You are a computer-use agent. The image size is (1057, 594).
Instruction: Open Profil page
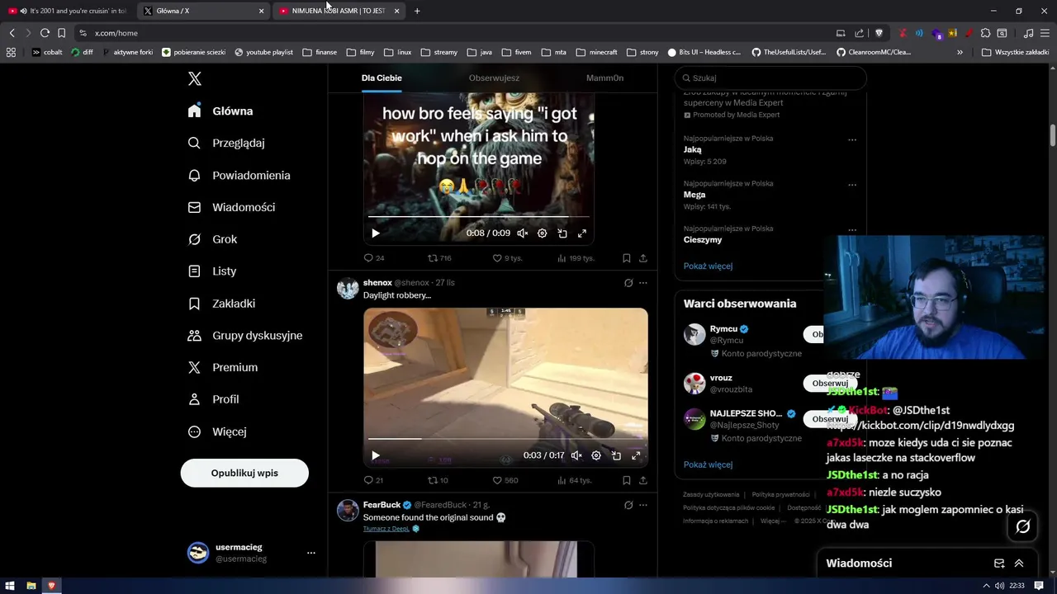pyautogui.click(x=213, y=399)
